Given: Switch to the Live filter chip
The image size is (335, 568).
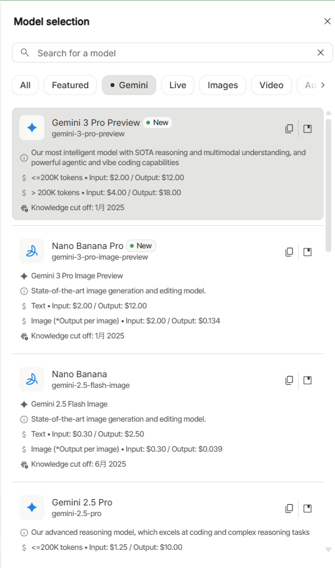Looking at the screenshot, I should click(x=177, y=85).
